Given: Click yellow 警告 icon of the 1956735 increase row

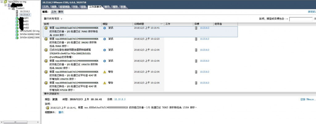Looking at the screenshot, I should tap(104, 72).
